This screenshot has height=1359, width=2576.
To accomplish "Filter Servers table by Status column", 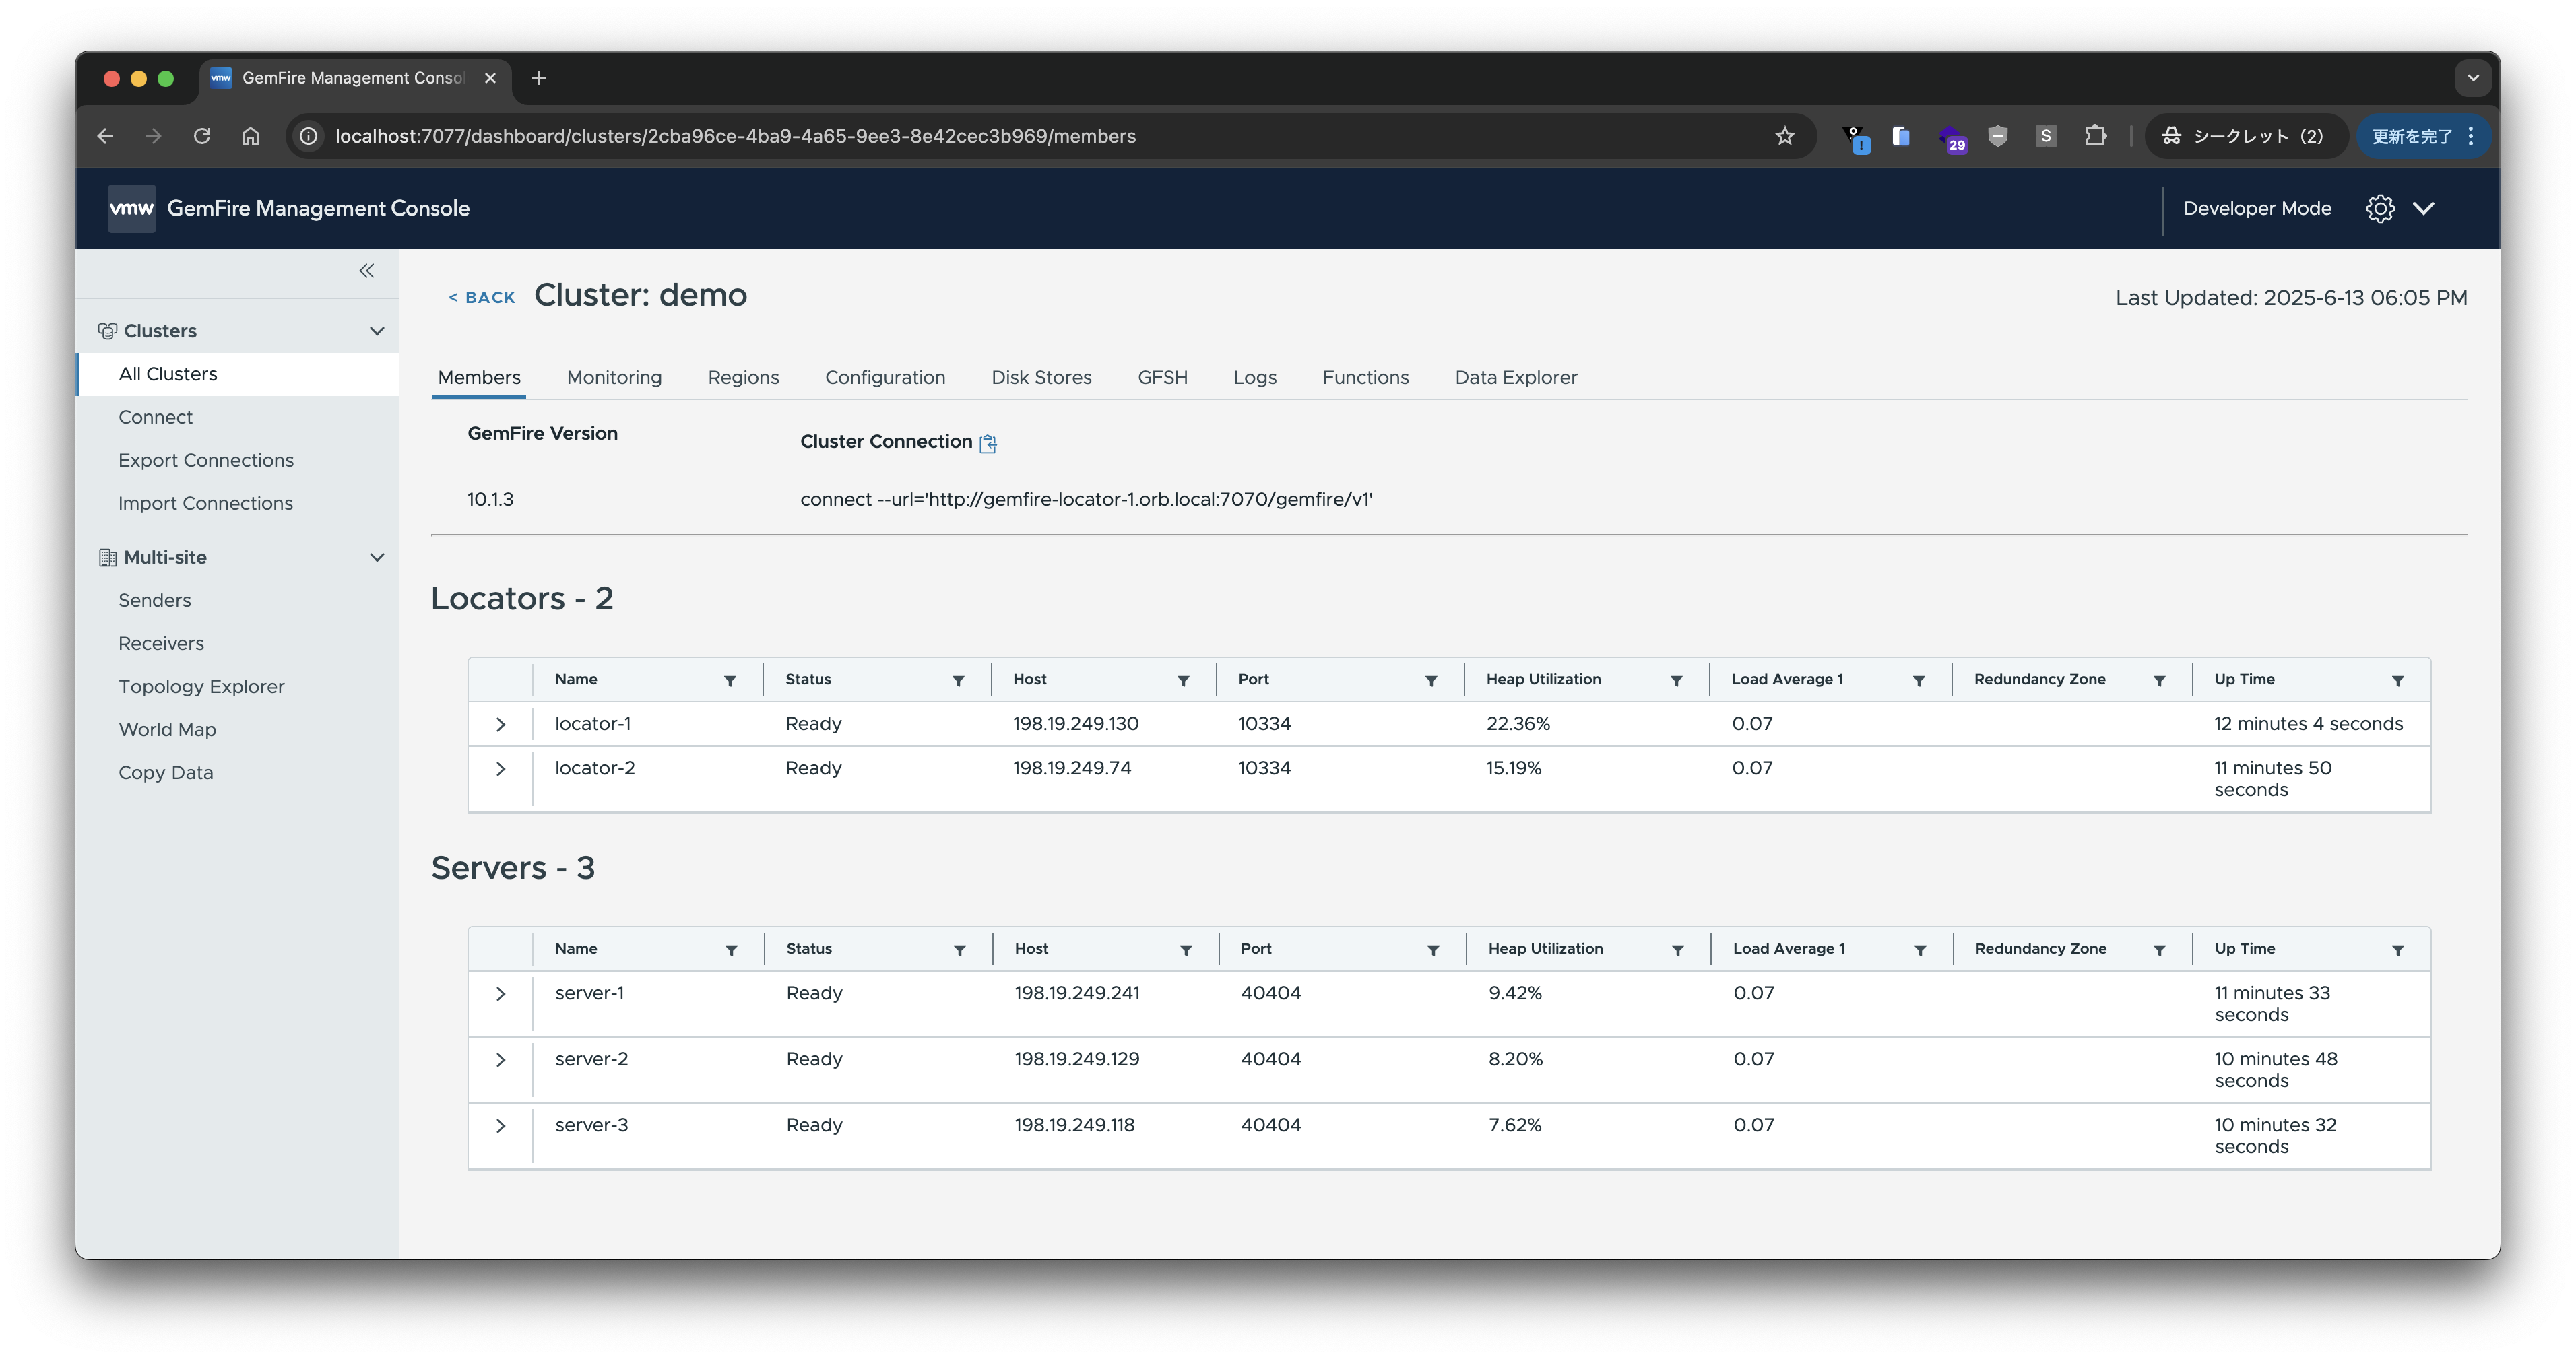I will 959,950.
